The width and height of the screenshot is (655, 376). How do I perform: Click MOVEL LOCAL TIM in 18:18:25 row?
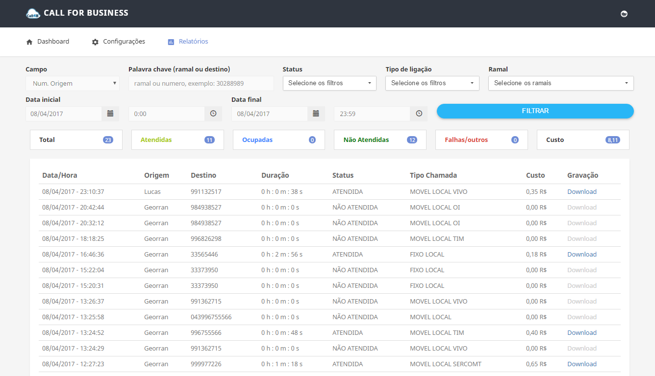[437, 238]
